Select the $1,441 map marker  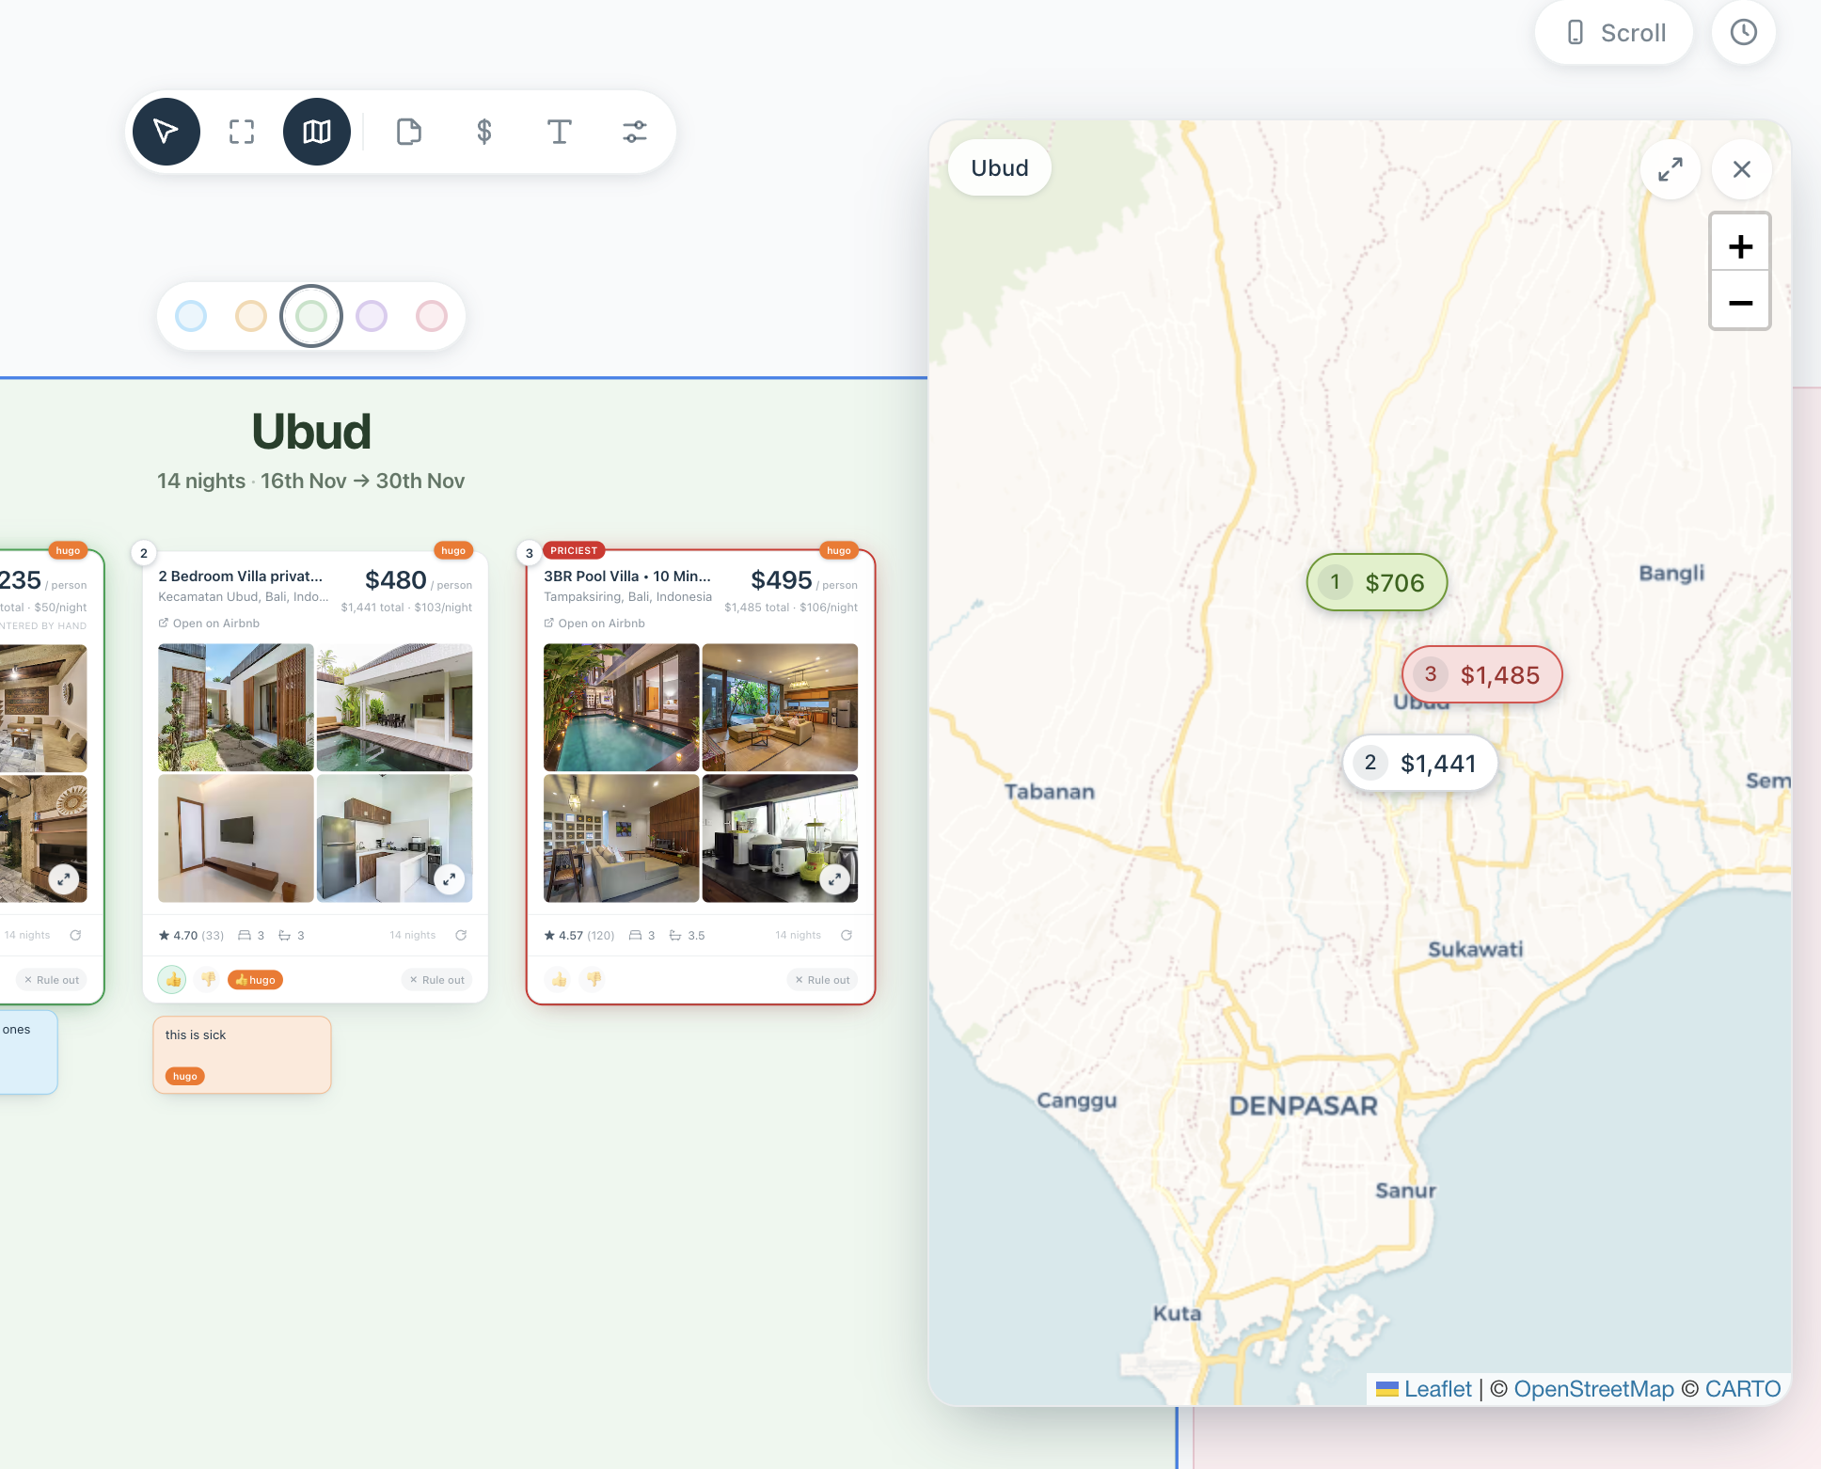1420,764
